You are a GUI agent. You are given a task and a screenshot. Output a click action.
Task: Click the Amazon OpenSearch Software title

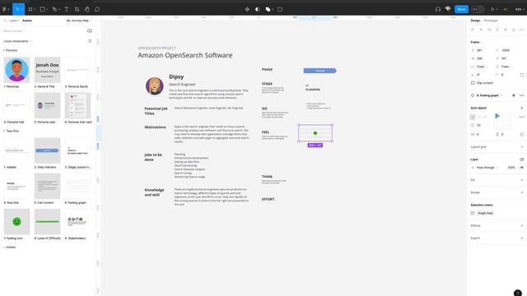point(184,55)
